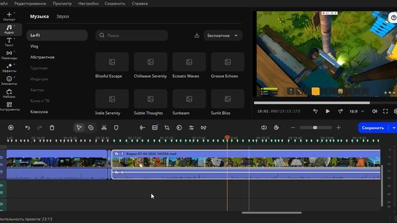Open the Text (Текст) sidebar panel

(9, 42)
